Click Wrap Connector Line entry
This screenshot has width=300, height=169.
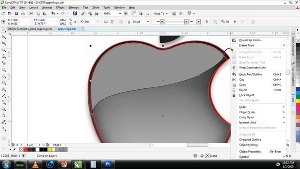click(252, 68)
